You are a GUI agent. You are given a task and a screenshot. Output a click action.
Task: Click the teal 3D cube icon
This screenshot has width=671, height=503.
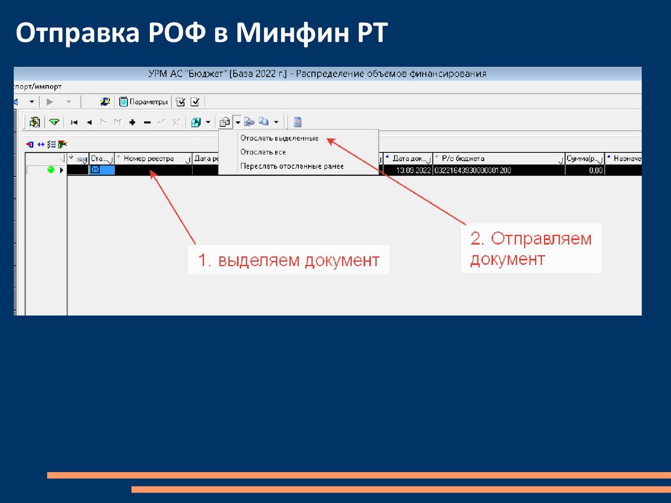click(196, 123)
